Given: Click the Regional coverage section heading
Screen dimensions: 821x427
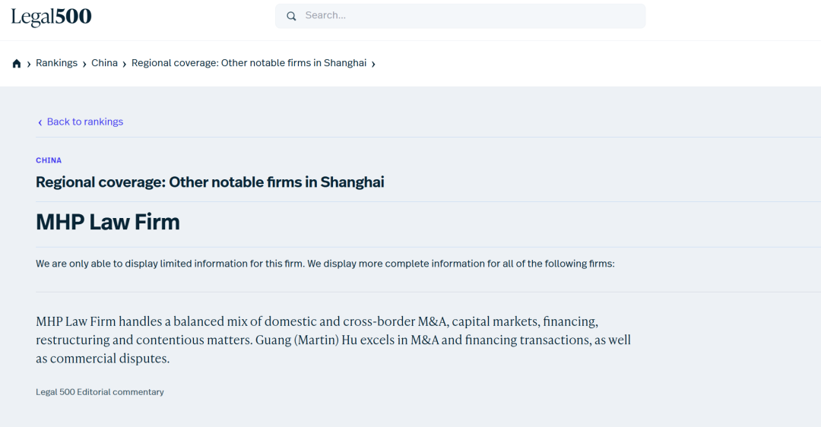Looking at the screenshot, I should click(x=210, y=182).
